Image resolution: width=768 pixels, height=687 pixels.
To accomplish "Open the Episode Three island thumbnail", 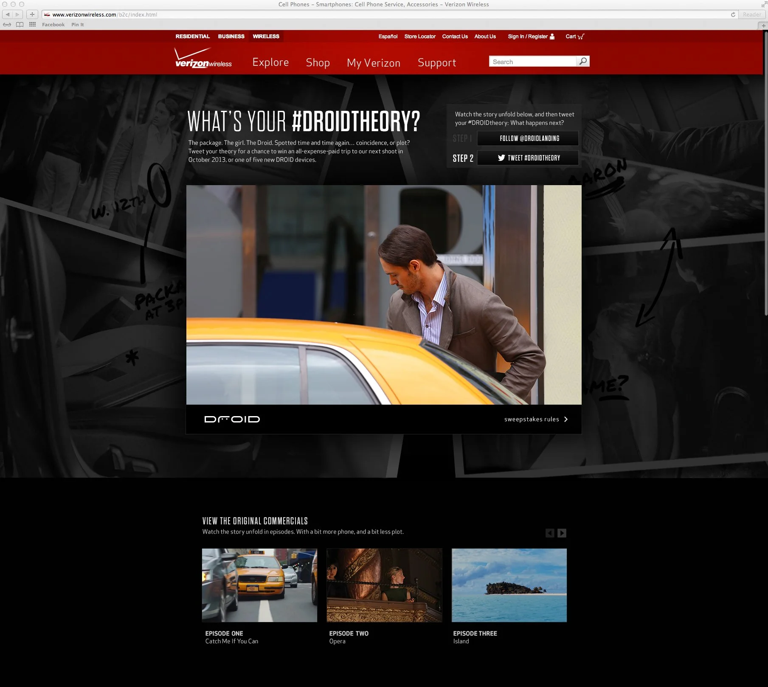I will tap(509, 586).
